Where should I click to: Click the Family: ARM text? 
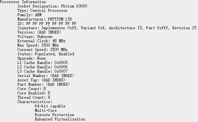coord(29,15)
